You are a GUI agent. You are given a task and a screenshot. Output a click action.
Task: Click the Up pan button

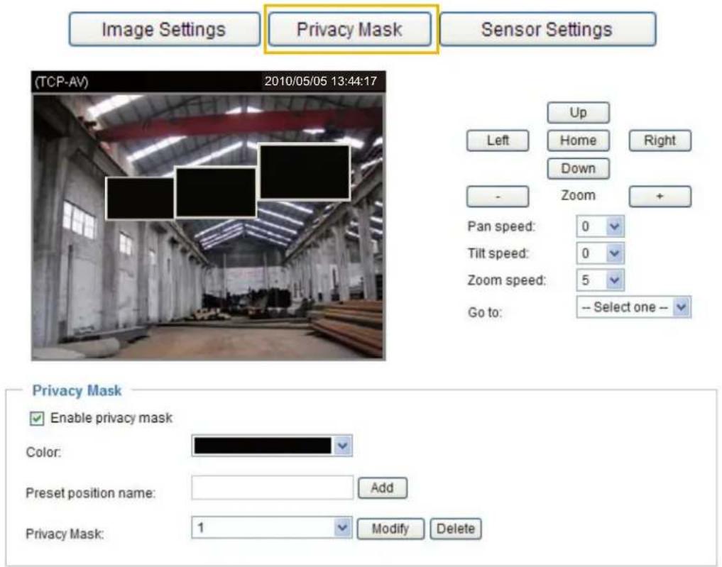click(x=579, y=113)
